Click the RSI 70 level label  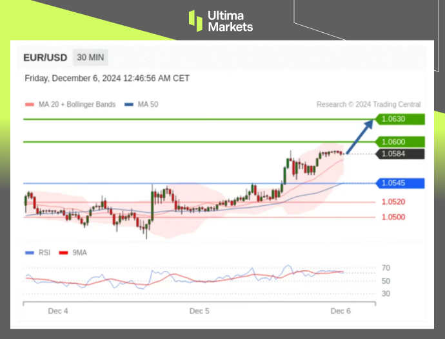[386, 268]
